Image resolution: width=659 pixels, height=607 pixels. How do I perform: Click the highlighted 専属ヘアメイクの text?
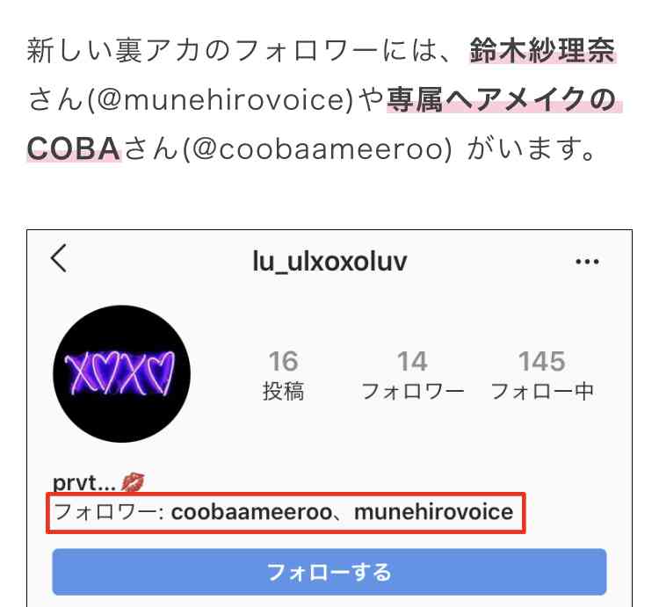[503, 100]
